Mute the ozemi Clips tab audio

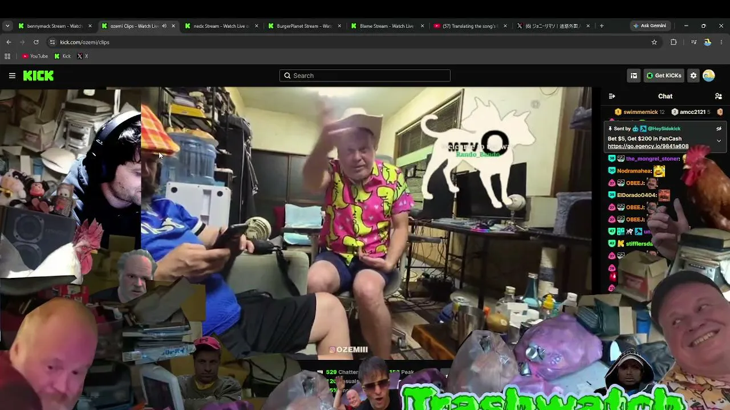coord(164,26)
